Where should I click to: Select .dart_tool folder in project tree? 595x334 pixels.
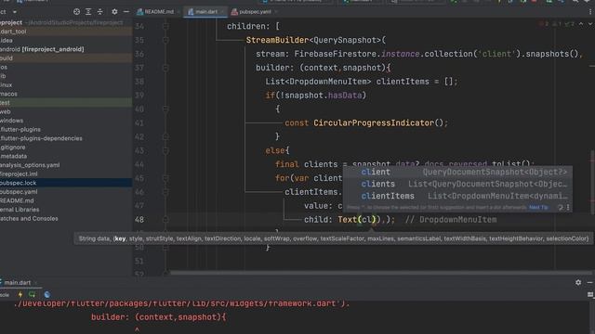66,32
